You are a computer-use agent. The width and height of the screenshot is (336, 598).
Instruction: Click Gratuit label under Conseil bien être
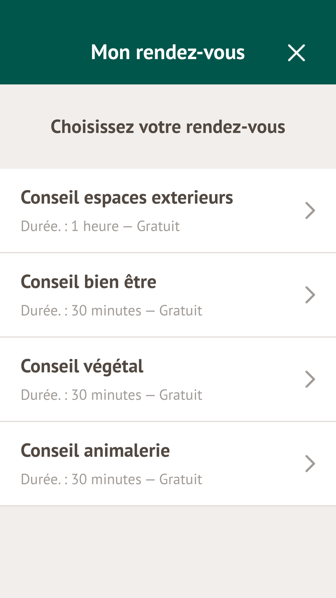pyautogui.click(x=180, y=310)
